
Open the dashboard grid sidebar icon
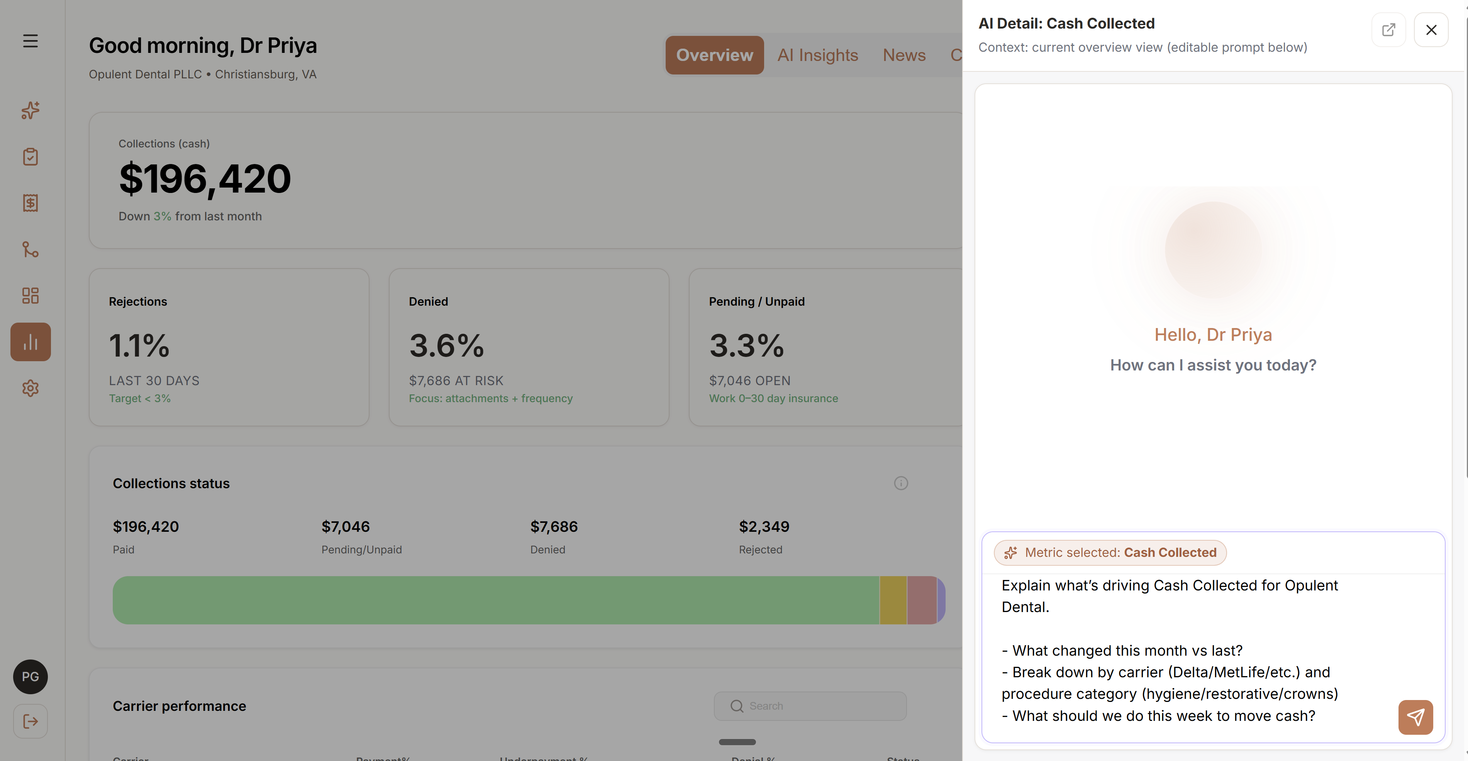pyautogui.click(x=30, y=296)
